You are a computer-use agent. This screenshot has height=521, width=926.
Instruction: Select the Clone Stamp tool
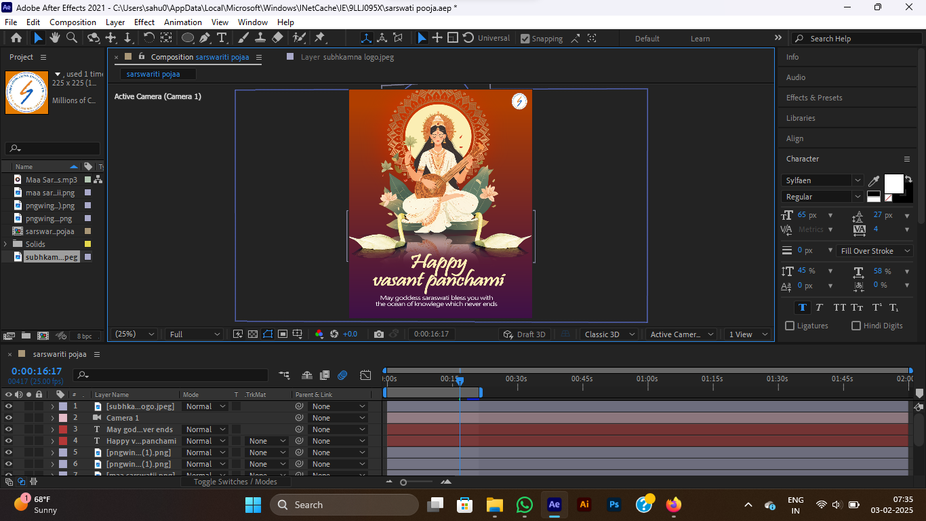tap(260, 38)
